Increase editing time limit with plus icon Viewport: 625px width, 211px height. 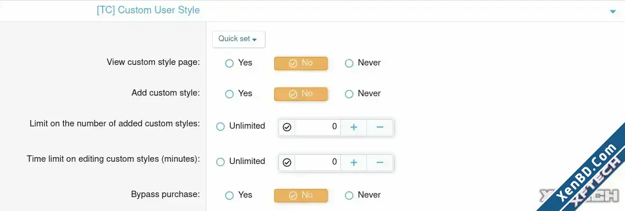(354, 162)
